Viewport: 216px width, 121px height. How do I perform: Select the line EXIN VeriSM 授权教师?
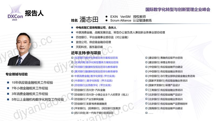(128, 17)
